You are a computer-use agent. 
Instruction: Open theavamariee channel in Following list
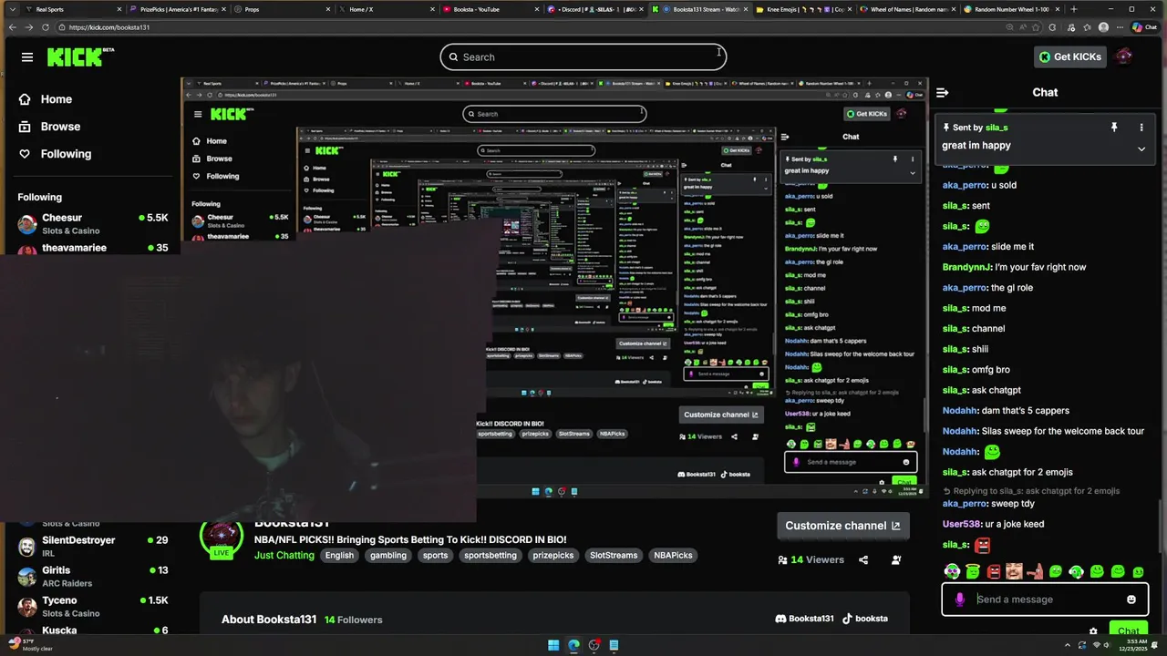click(x=92, y=248)
